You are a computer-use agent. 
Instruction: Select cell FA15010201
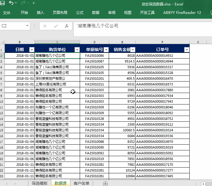click(94, 79)
